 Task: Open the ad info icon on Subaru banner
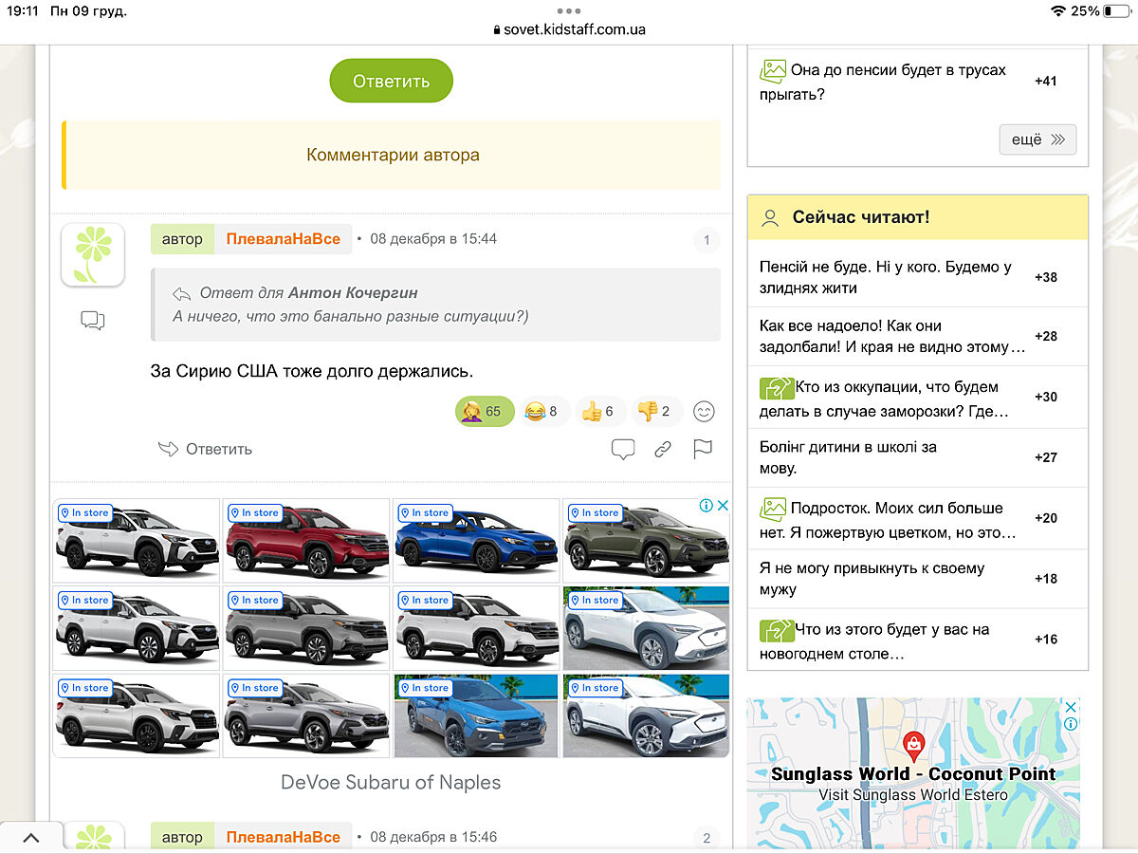pos(706,506)
